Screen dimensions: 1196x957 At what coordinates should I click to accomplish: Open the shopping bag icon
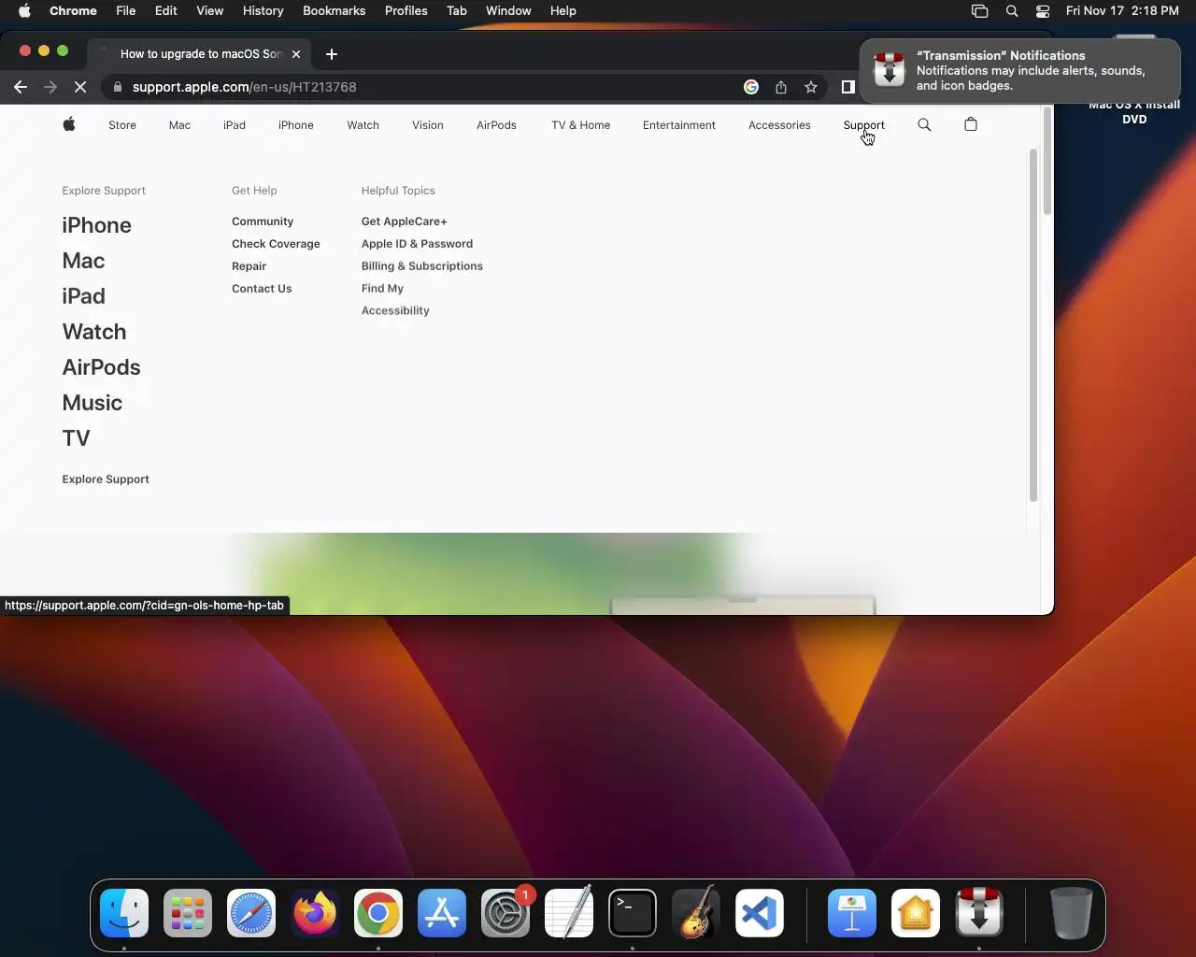click(971, 124)
